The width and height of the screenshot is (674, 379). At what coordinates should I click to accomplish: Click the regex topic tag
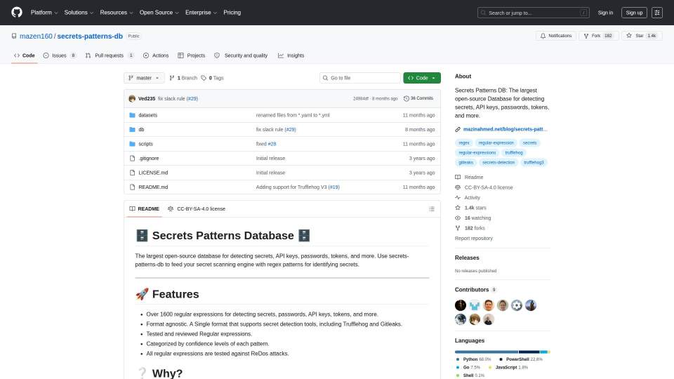[x=464, y=142]
